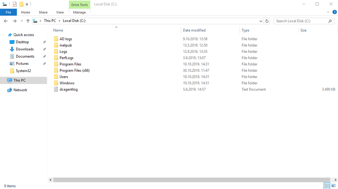Select the dcagentlog text document
Image resolution: width=338 pixels, height=189 pixels.
pos(68,89)
